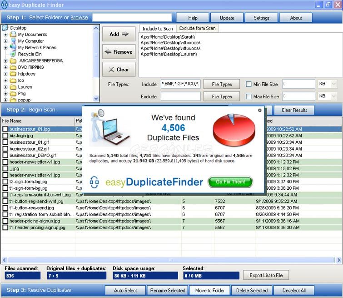Expand the DVD RIPPING folder node

(x=6, y=67)
